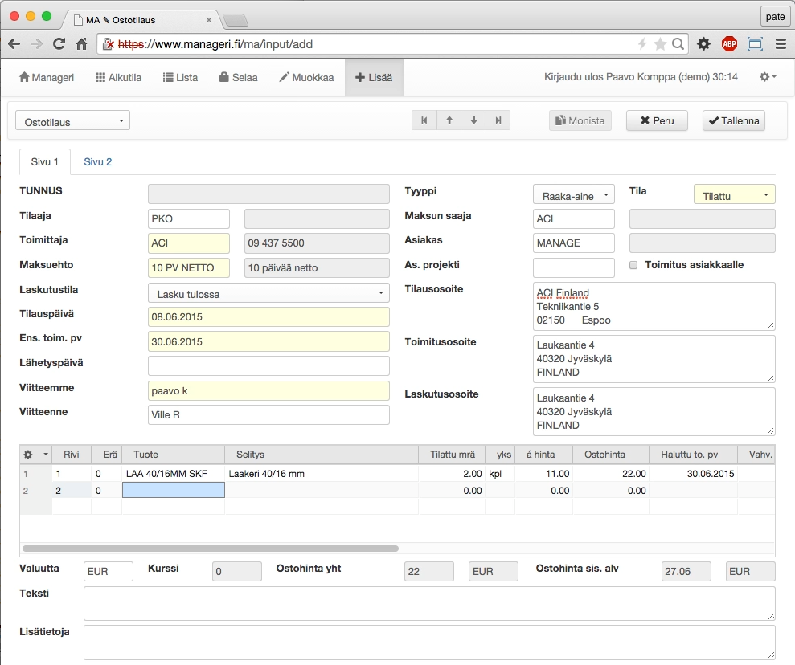Open the Ostotilaus form selector dropdown
The width and height of the screenshot is (795, 665).
coord(72,121)
